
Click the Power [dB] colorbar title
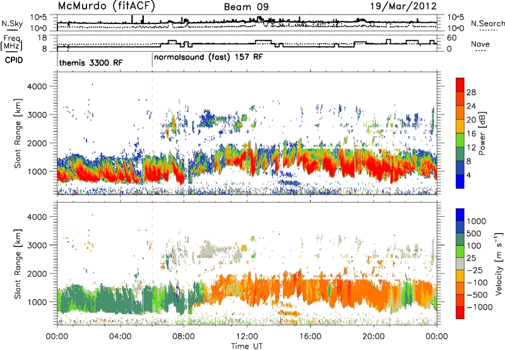pyautogui.click(x=482, y=133)
